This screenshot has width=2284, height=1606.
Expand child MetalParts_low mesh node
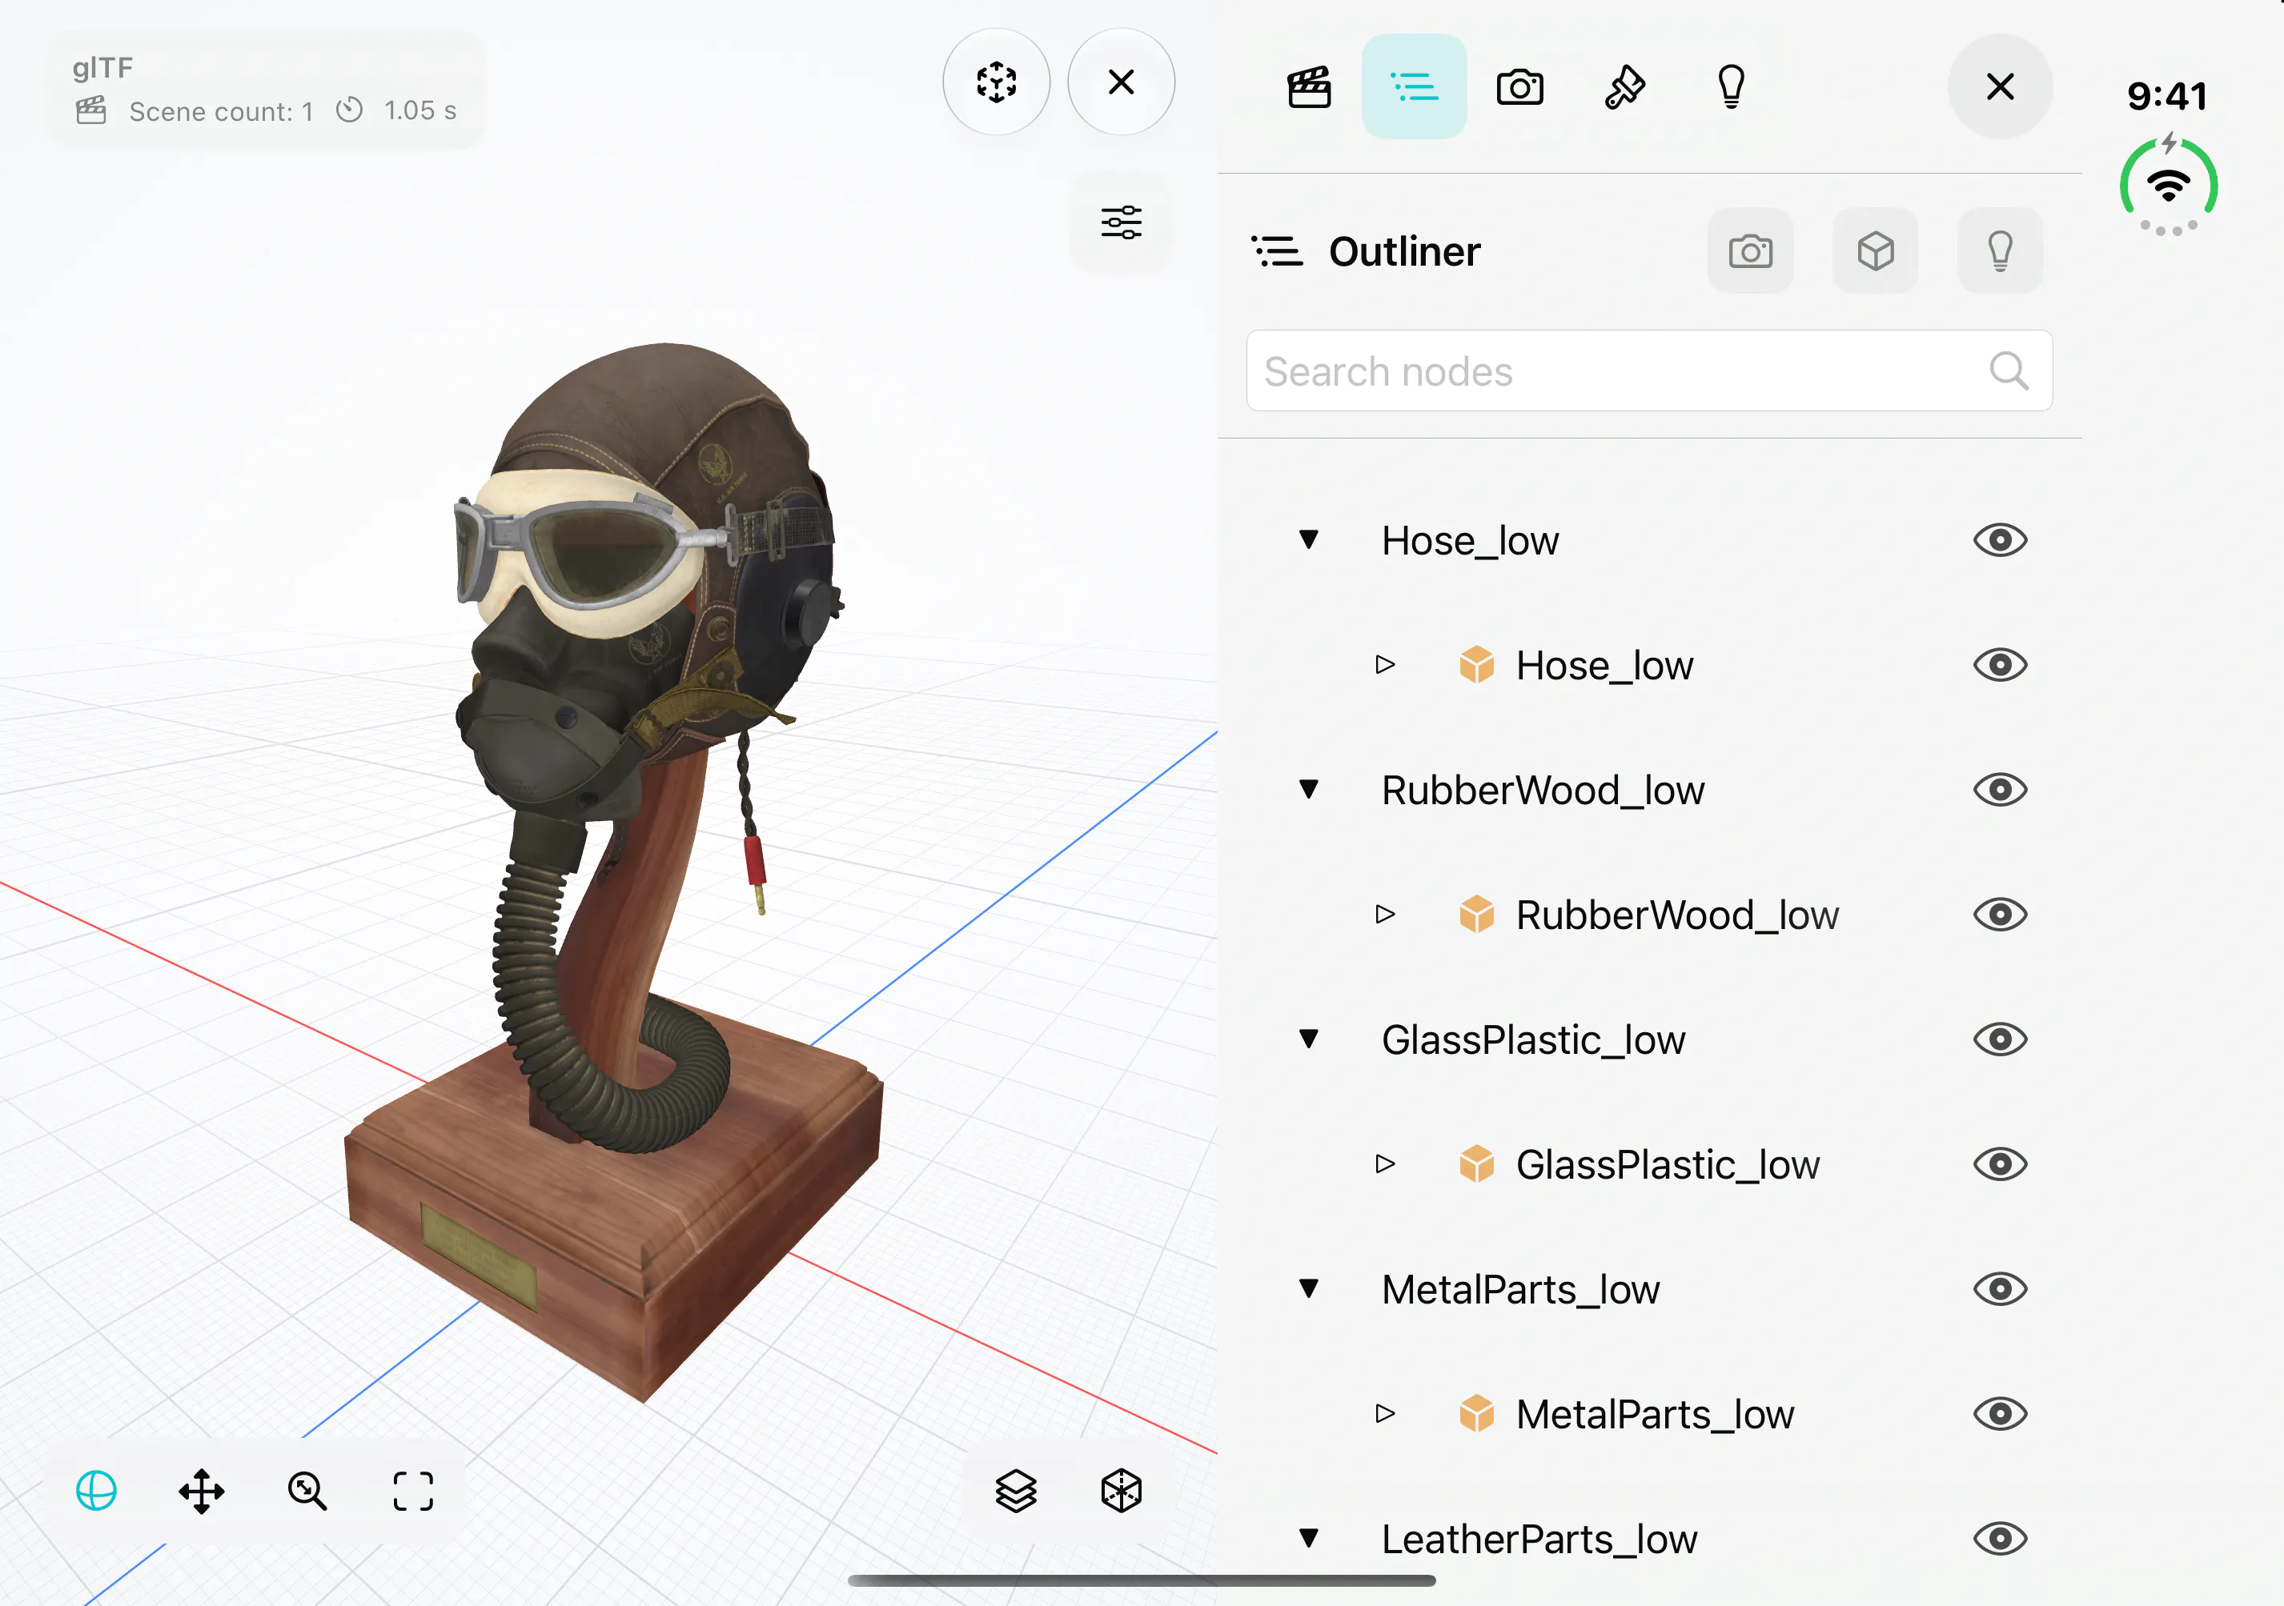coord(1385,1413)
